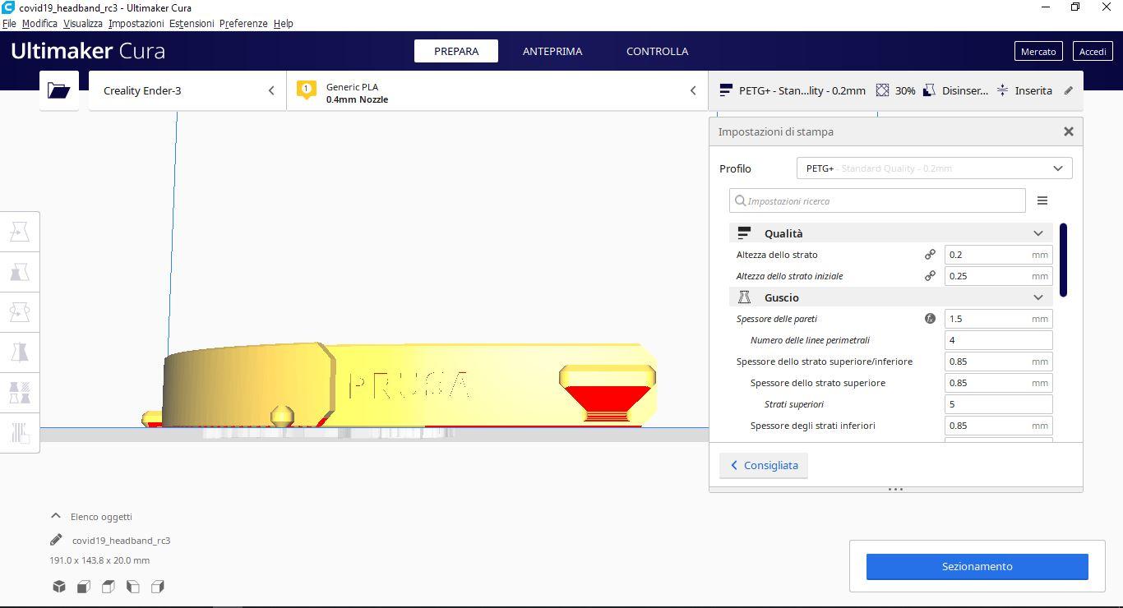Screen dimensions: 1123x608
Task: Open the settings visibility hamburger menu
Action: [x=1042, y=200]
